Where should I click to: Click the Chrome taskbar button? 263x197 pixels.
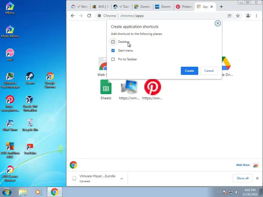55,192
